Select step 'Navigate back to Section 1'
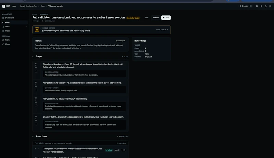274x158 pixels. (x=82, y=83)
